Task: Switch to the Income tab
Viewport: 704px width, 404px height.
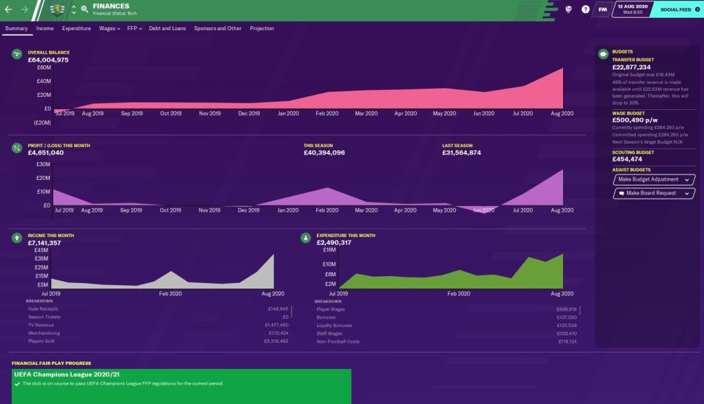Action: click(x=45, y=29)
